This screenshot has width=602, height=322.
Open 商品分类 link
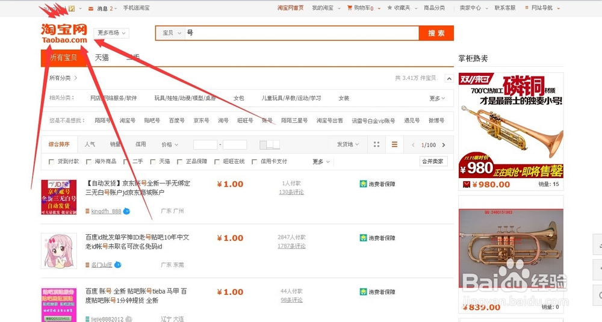[x=434, y=8]
